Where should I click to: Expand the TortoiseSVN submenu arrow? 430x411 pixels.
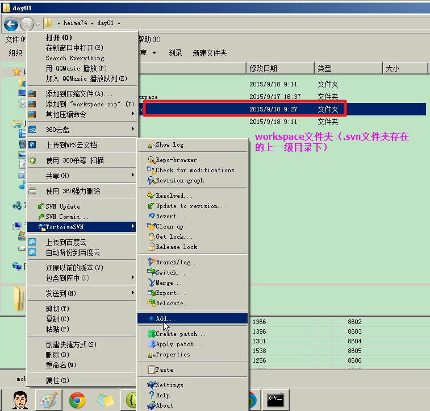(133, 226)
